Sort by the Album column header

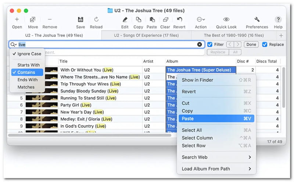pyautogui.click(x=200, y=61)
